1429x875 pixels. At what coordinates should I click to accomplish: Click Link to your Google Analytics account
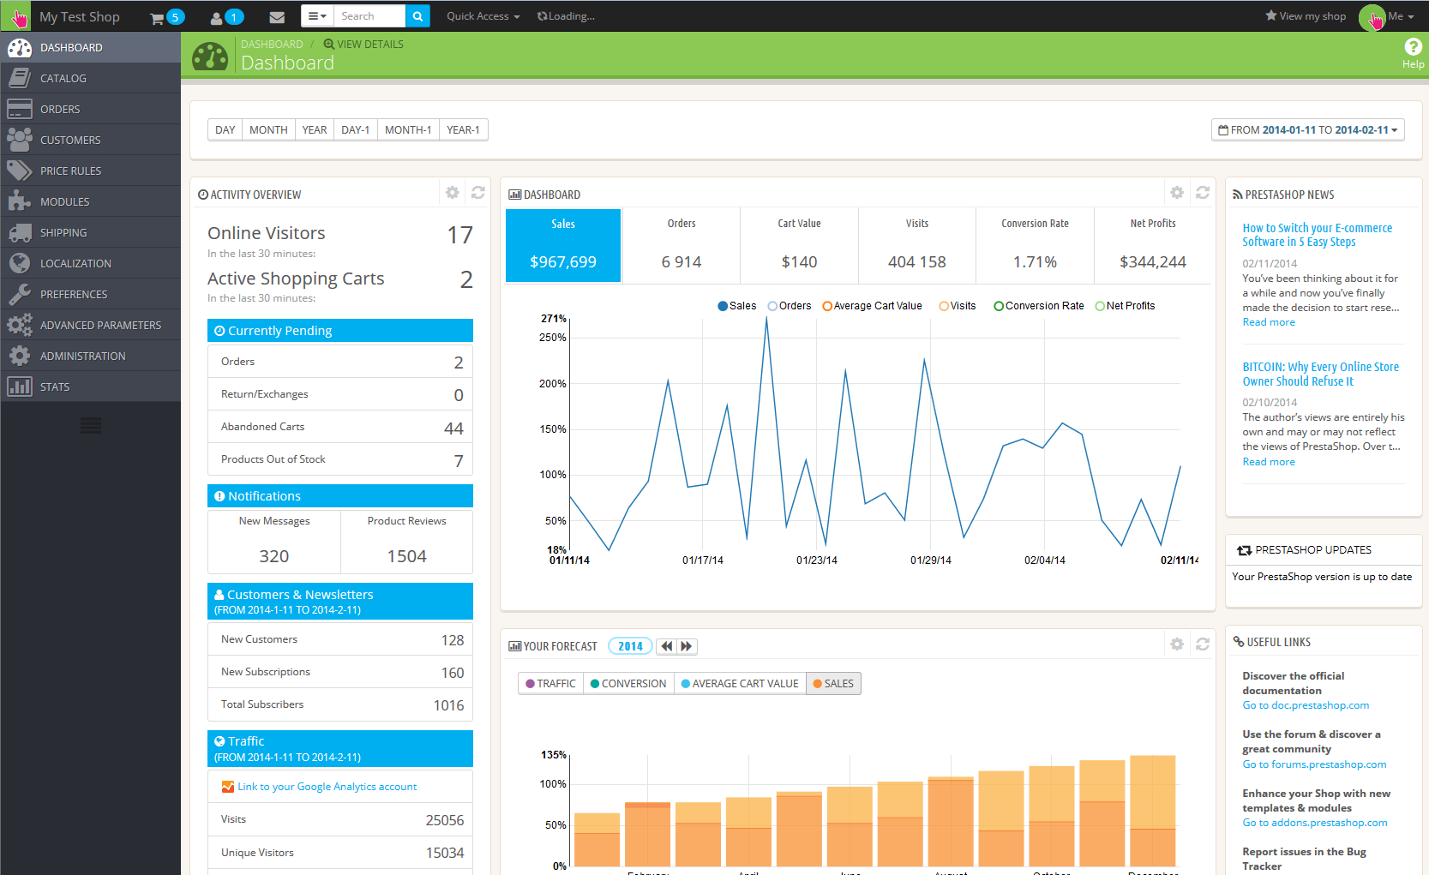(x=327, y=787)
